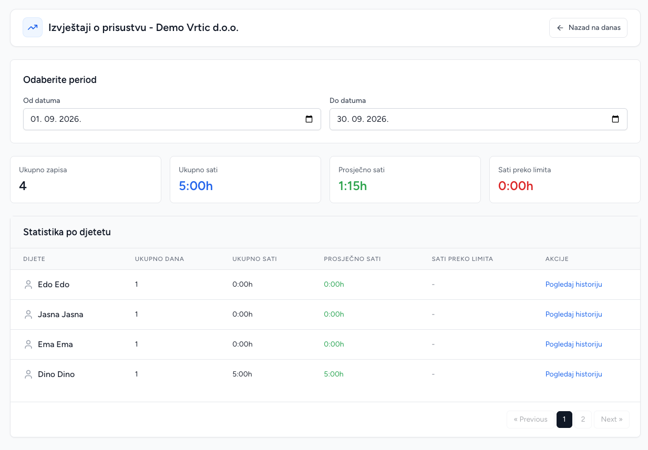Click the Prosječno sati column header
The width and height of the screenshot is (648, 450).
point(352,259)
